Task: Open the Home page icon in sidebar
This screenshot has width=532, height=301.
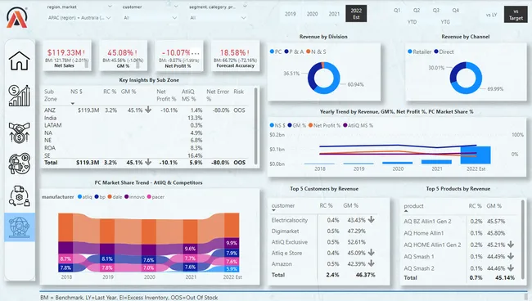Action: click(20, 61)
